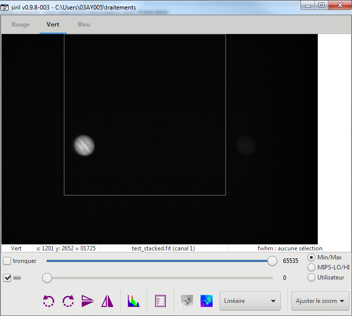The height and width of the screenshot is (316, 352).
Task: Click the upper cutoff value 65535
Action: (x=290, y=261)
